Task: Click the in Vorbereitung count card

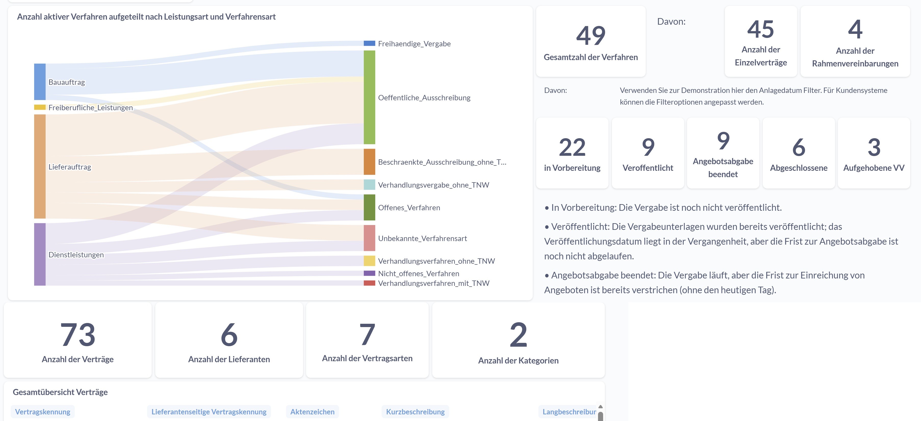Action: 572,153
